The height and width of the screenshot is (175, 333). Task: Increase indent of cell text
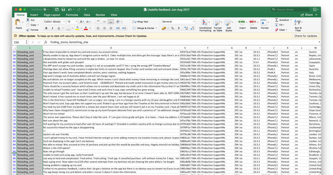pos(124,28)
